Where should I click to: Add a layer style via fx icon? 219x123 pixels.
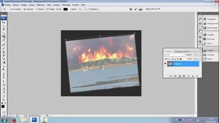pos(175,76)
